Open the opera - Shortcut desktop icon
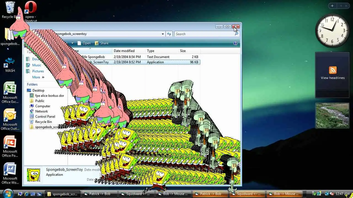The height and width of the screenshot is (198, 353). [31, 12]
